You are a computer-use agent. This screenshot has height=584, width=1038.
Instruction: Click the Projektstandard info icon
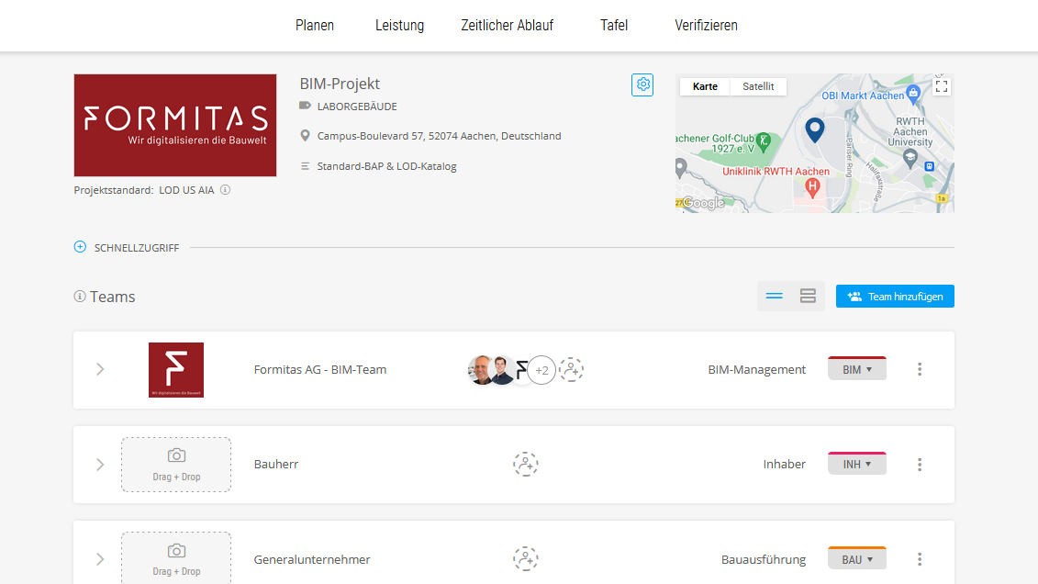[x=225, y=190]
